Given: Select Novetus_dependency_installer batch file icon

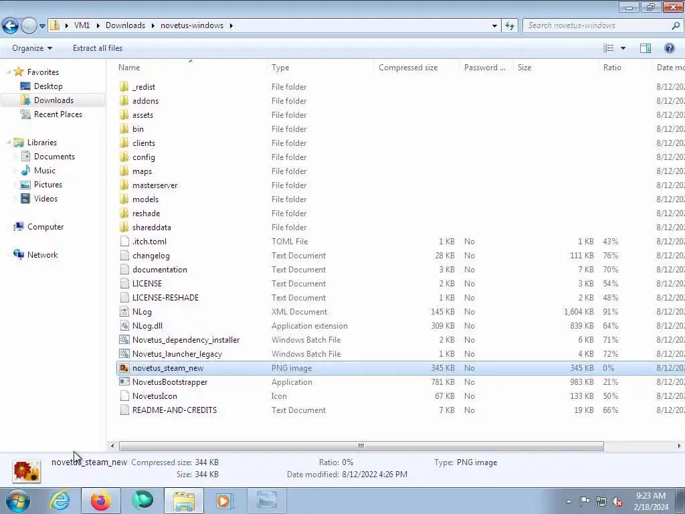Looking at the screenshot, I should click(124, 339).
